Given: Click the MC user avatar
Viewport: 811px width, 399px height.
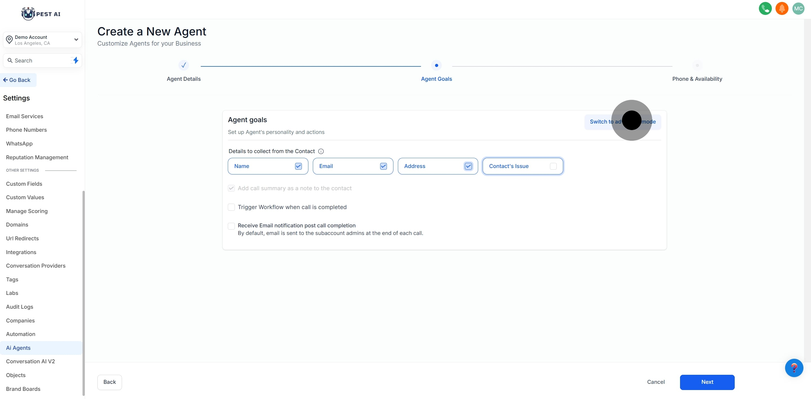Looking at the screenshot, I should click(798, 8).
